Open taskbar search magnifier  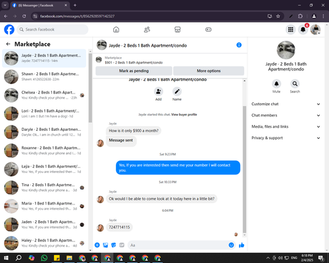click(x=18, y=258)
